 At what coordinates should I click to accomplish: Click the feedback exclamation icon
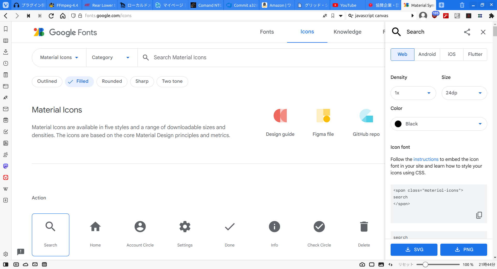21,252
